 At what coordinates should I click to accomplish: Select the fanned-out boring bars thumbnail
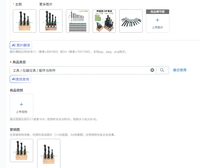click(x=131, y=21)
